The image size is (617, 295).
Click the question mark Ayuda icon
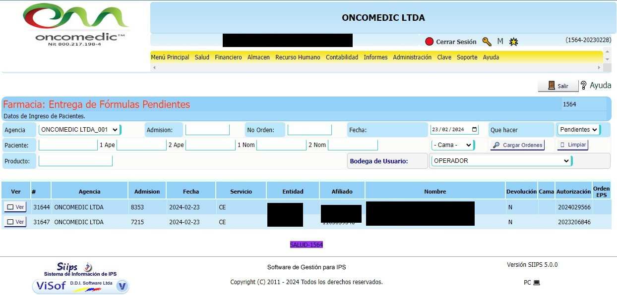coord(584,86)
